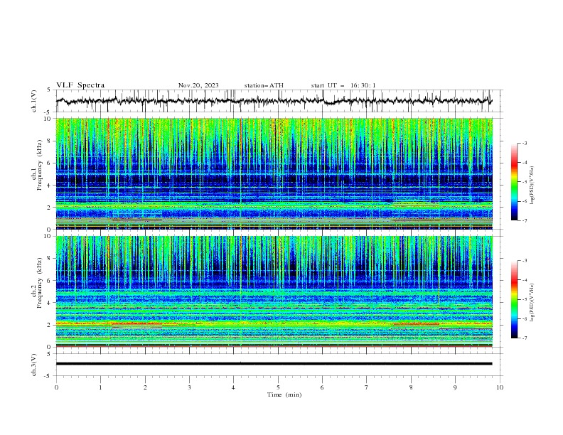Click the date "Nov.20, 2023"
The height and width of the screenshot is (435, 563).
click(x=198, y=85)
